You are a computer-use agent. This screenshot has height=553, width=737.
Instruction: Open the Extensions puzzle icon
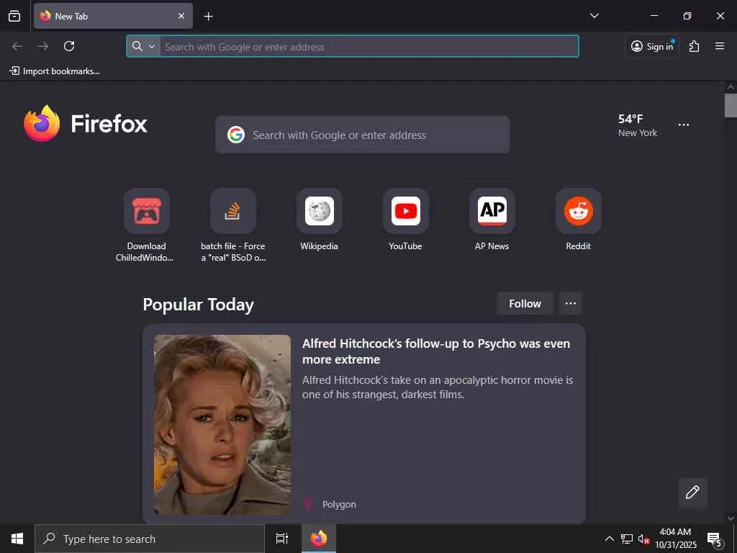click(x=694, y=46)
